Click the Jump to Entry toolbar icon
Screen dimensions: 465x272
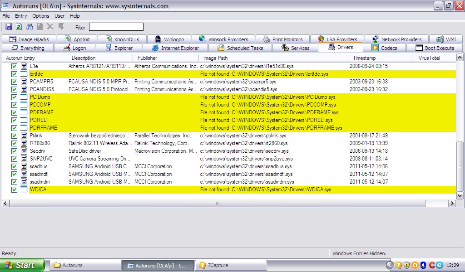(x=61, y=27)
